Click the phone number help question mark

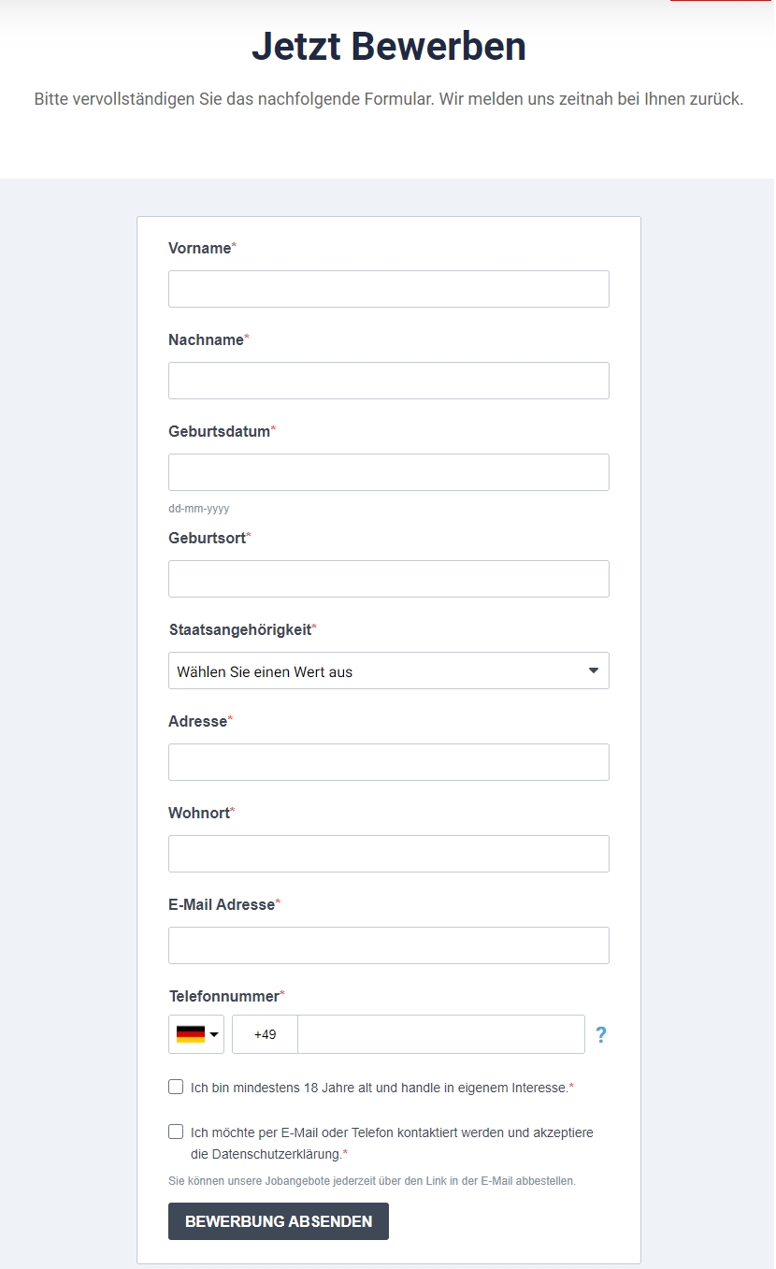click(601, 1035)
